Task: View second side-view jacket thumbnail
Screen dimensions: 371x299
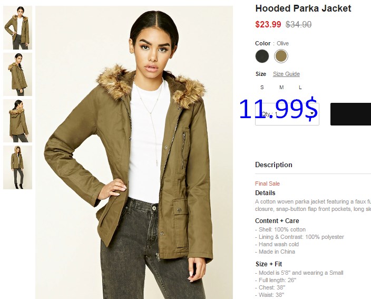Action: click(18, 74)
